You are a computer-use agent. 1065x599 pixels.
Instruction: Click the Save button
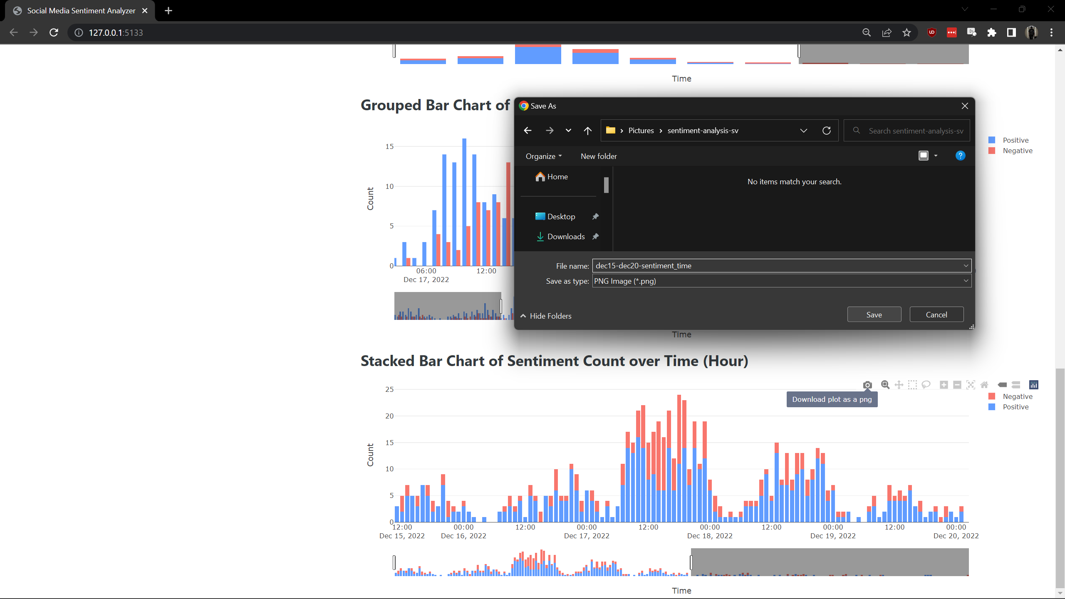point(874,314)
